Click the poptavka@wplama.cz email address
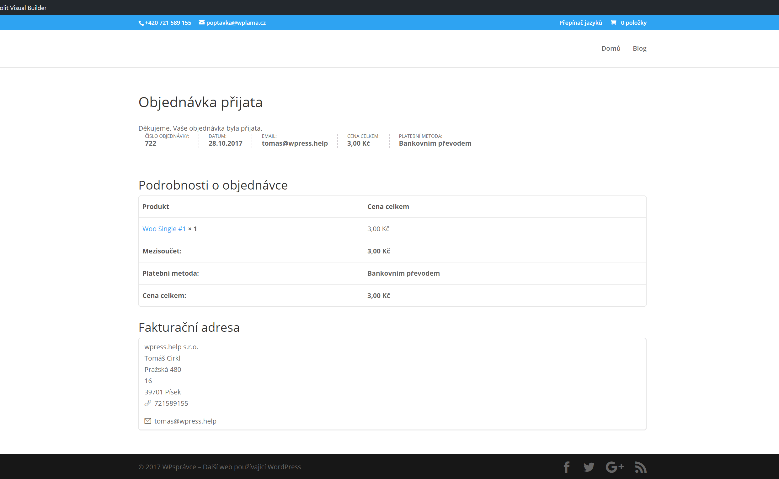The width and height of the screenshot is (779, 479). pos(236,23)
